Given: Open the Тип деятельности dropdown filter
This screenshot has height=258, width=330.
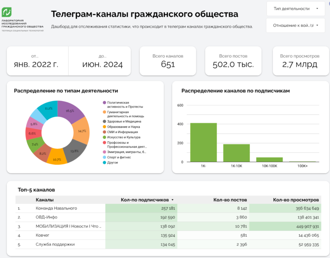Looking at the screenshot, I should point(295,8).
